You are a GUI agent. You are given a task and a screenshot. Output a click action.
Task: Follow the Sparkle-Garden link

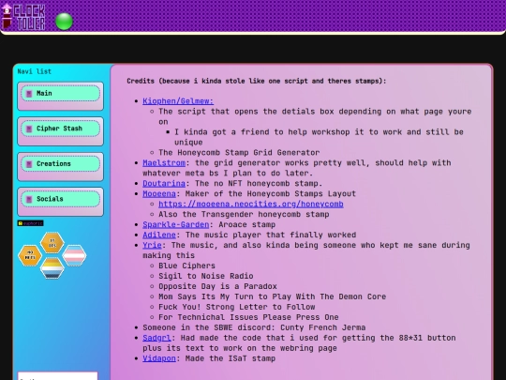click(176, 224)
